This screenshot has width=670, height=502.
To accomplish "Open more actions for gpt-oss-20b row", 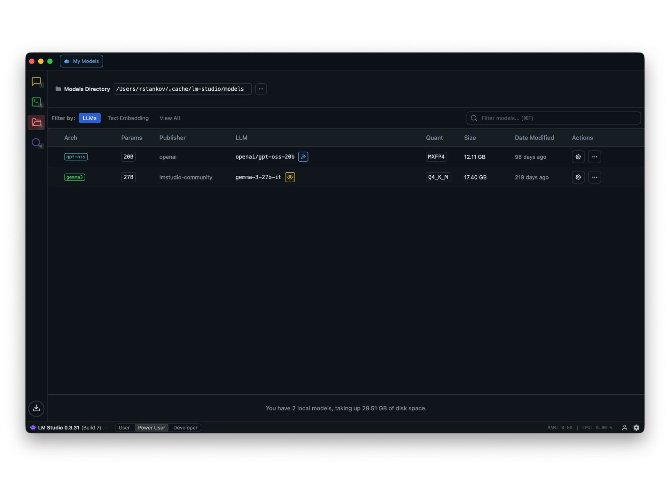I will [x=594, y=157].
